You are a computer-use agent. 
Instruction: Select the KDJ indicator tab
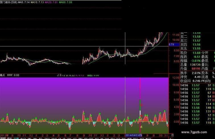tap(112, 138)
